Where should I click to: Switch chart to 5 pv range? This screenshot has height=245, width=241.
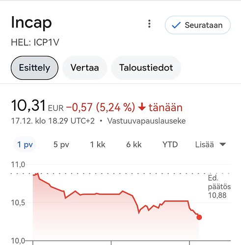pyautogui.click(x=61, y=145)
